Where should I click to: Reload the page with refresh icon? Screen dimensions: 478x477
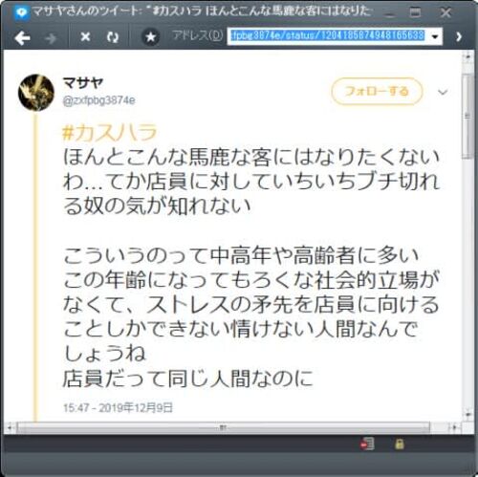[x=113, y=37]
